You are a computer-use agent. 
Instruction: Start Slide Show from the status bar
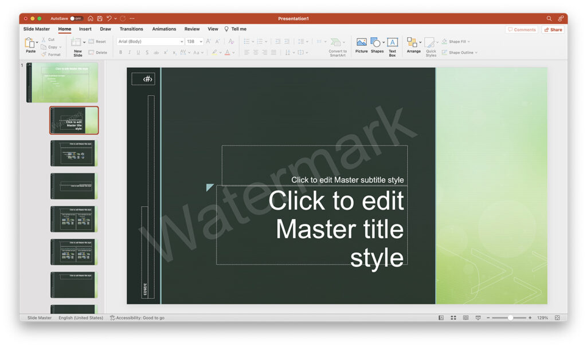[x=478, y=317]
